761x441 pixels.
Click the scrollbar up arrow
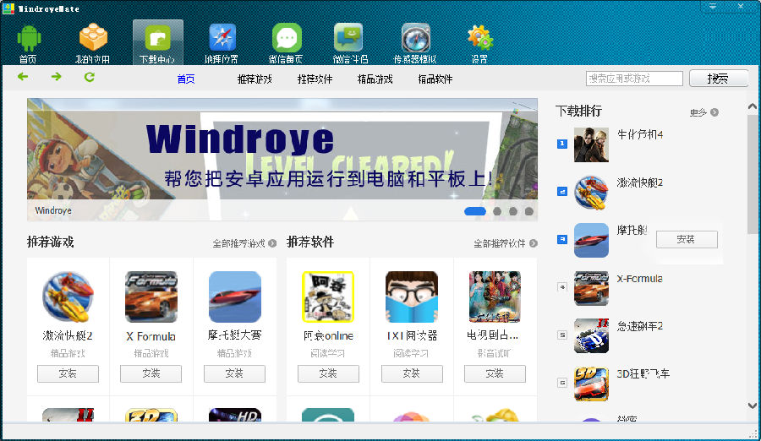pyautogui.click(x=753, y=106)
